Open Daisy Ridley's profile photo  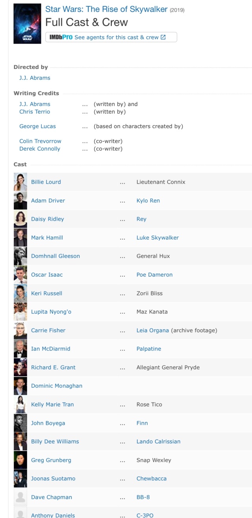(x=20, y=219)
